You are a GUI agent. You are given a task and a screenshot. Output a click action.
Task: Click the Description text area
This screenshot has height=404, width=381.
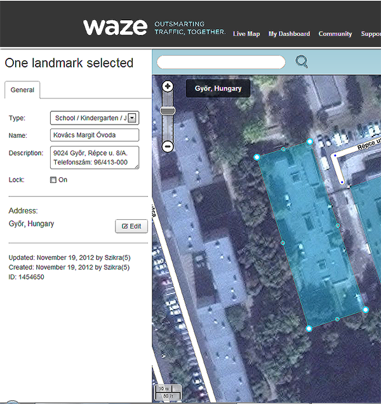coord(95,158)
